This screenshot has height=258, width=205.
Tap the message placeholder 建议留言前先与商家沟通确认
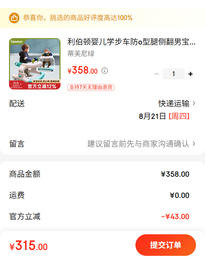pyautogui.click(x=138, y=144)
